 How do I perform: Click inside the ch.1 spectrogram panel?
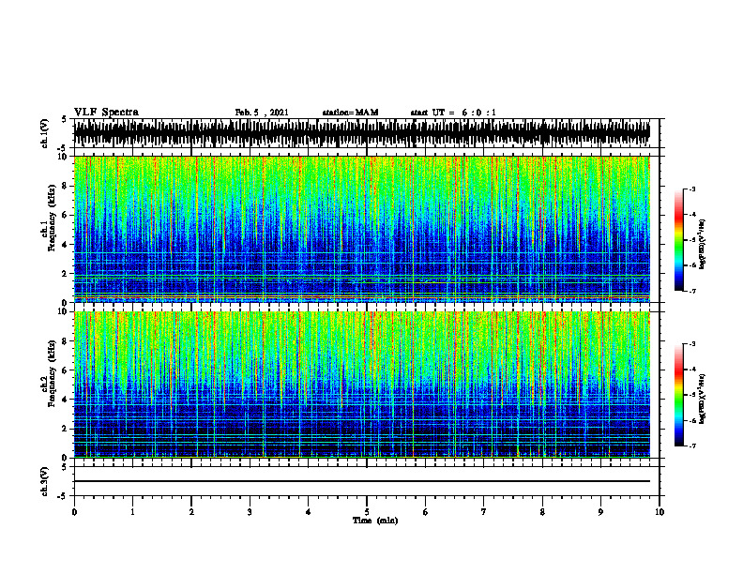[362, 229]
